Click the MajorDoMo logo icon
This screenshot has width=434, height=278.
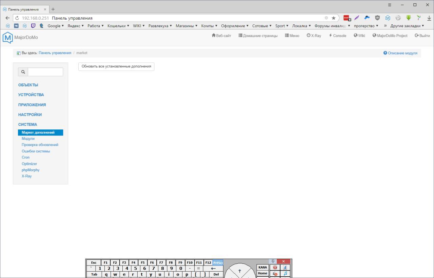(7, 37)
